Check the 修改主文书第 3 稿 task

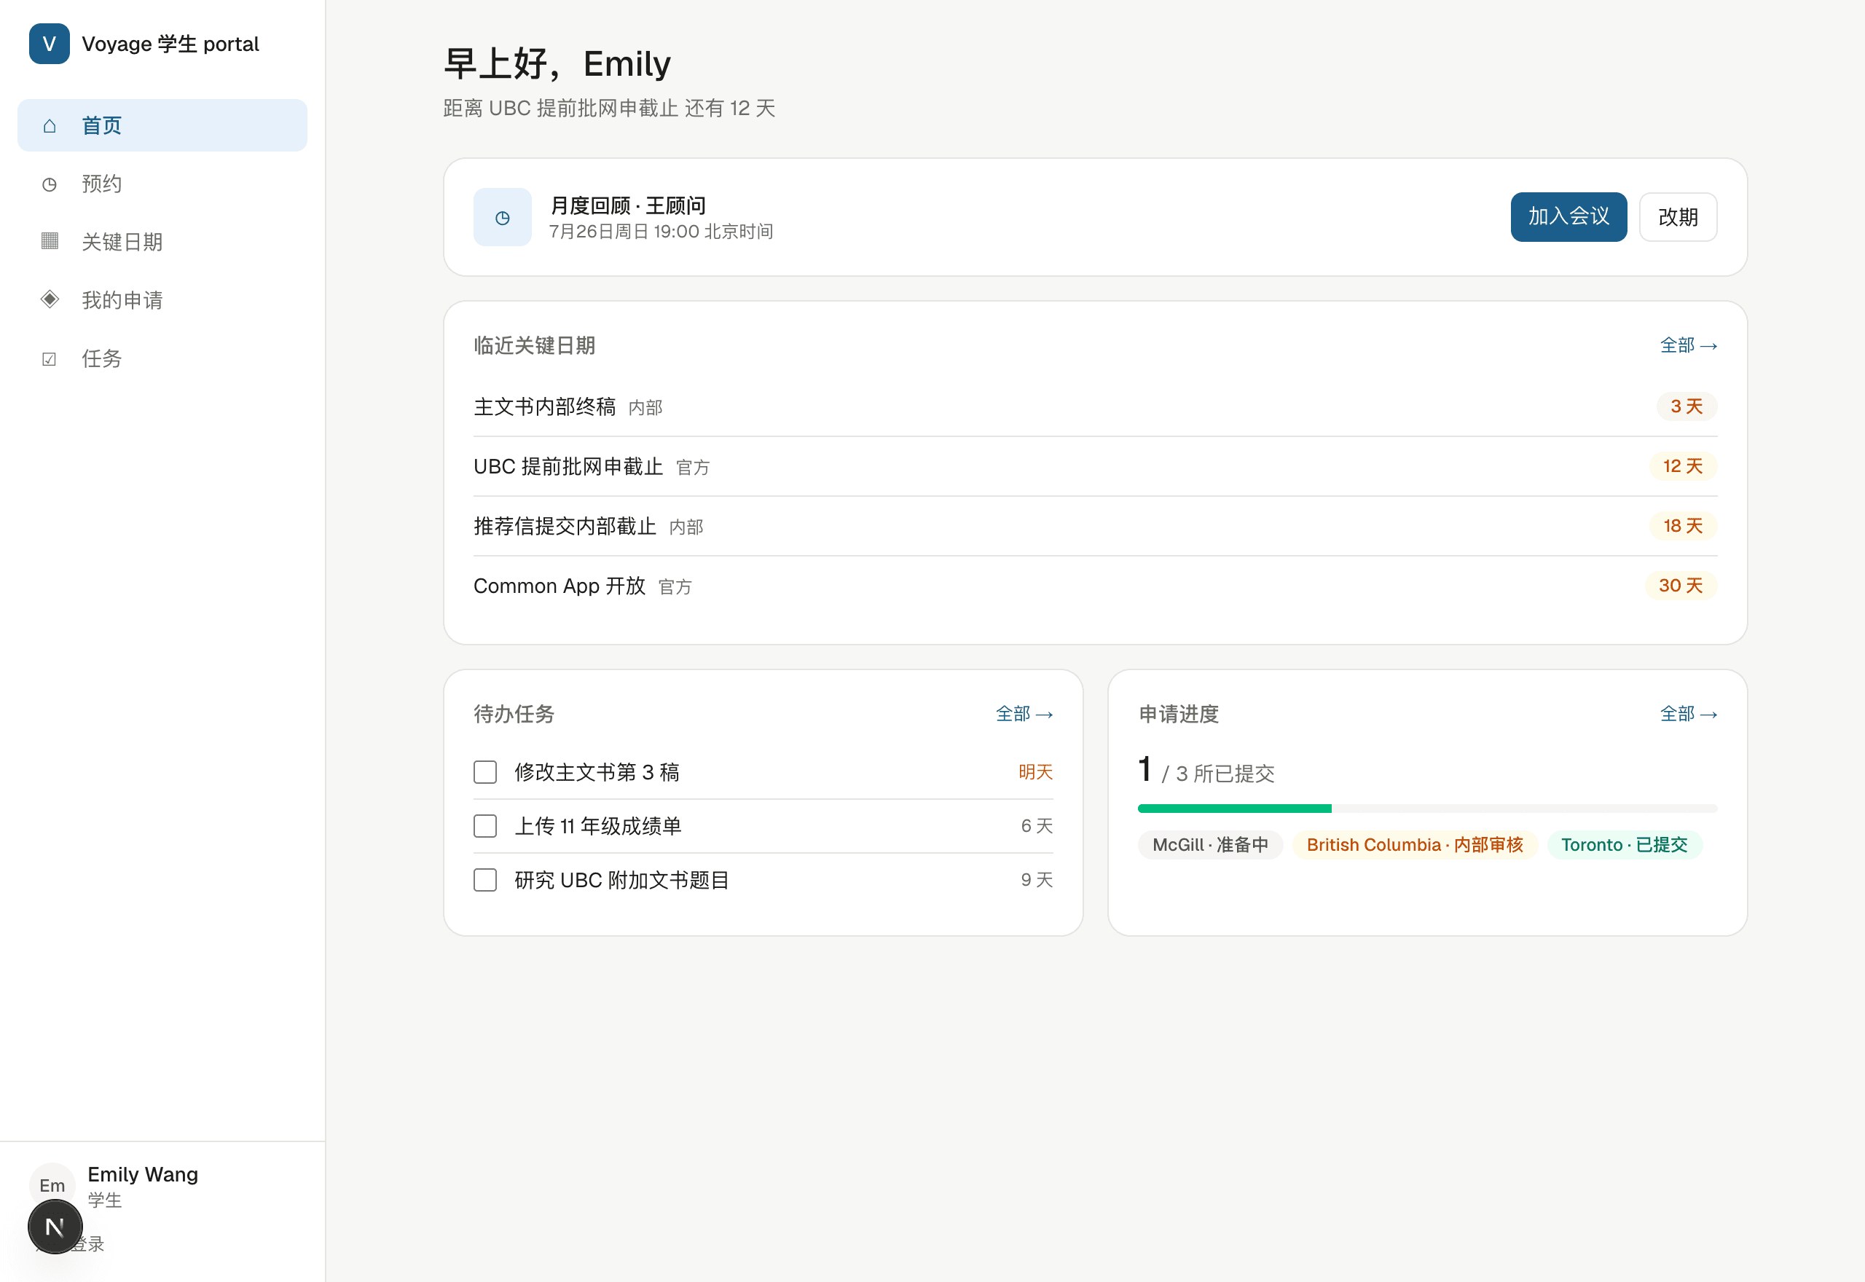[485, 772]
